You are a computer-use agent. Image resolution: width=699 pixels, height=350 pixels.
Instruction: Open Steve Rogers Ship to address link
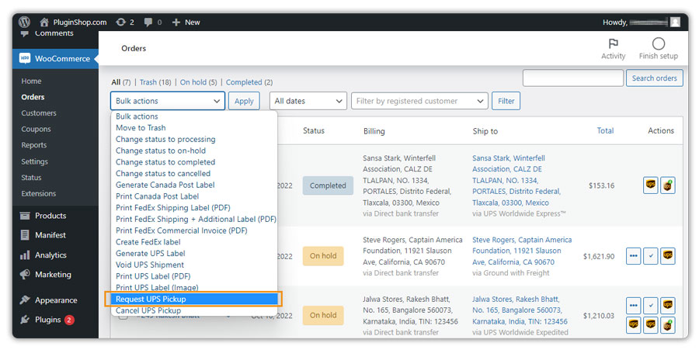pos(522,251)
